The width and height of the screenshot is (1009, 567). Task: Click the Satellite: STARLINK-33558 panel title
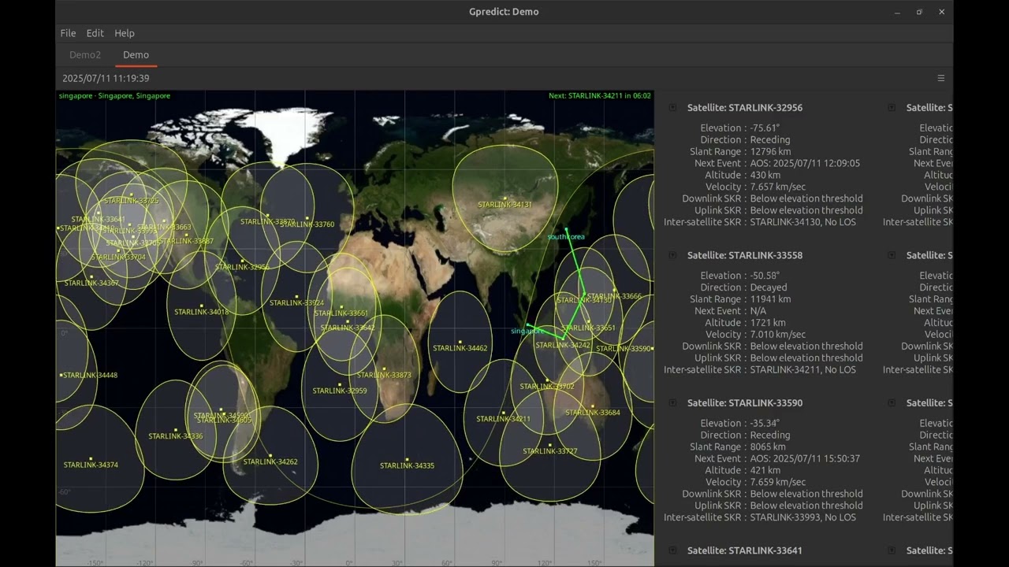[x=745, y=255]
